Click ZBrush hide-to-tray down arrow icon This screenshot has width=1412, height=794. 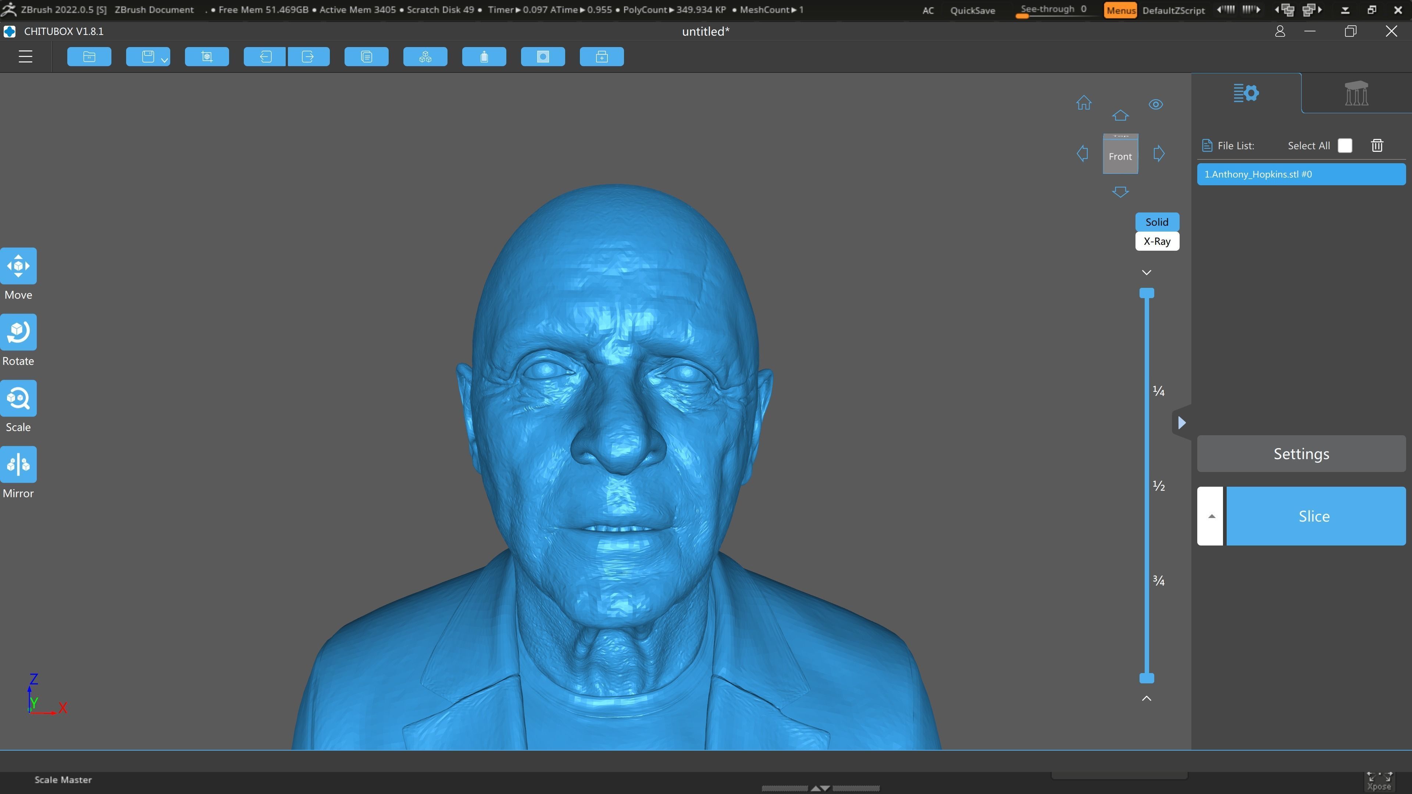coord(1345,10)
